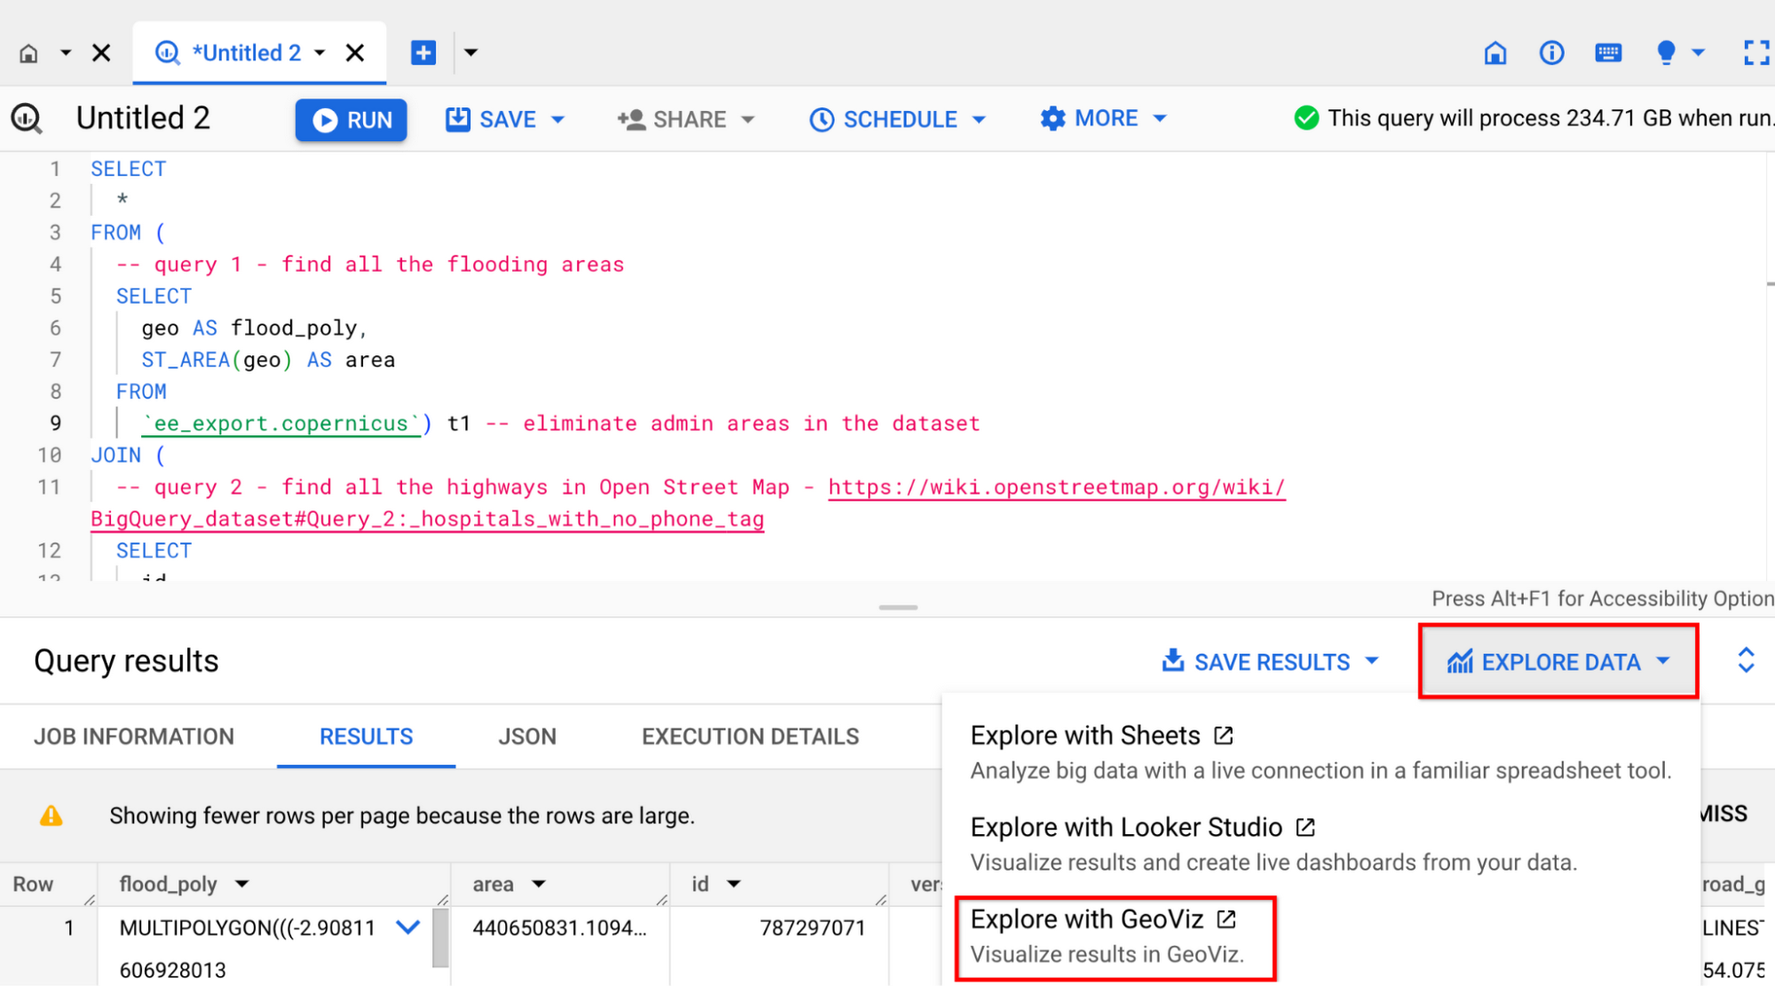Save the query
This screenshot has width=1775, height=986.
[x=492, y=120]
